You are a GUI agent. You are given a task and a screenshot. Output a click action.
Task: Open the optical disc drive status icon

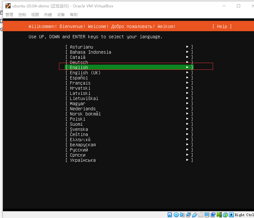pos(176,214)
